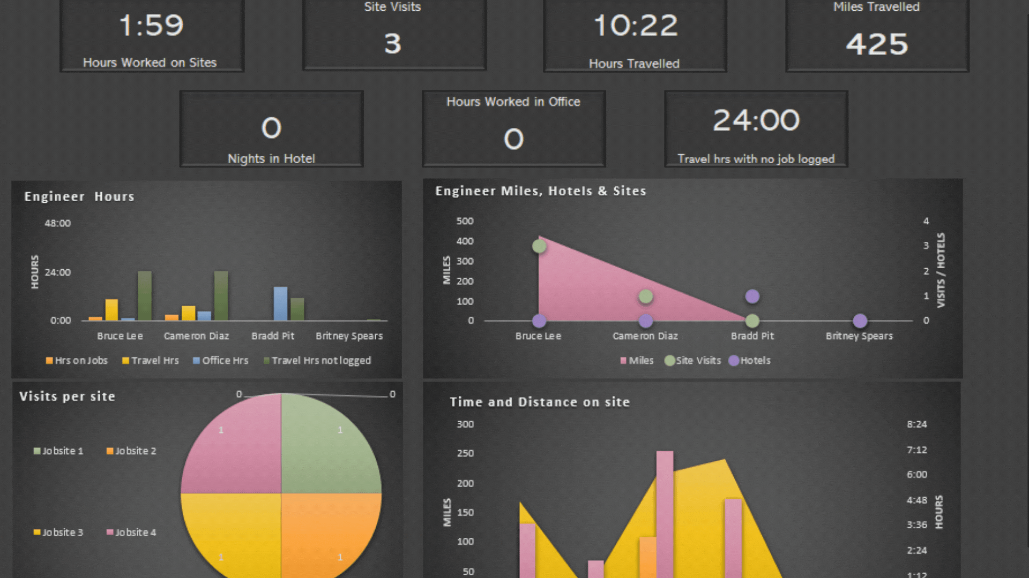Open the Miles Travelled 425 card
The height and width of the screenshot is (578, 1029).
[877, 35]
